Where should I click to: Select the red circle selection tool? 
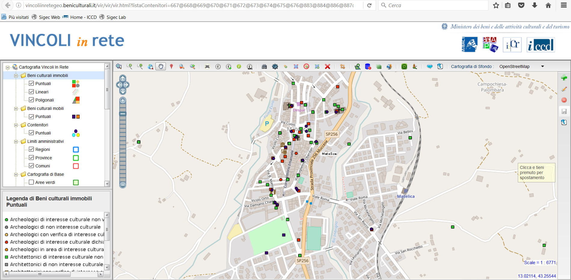click(x=307, y=66)
